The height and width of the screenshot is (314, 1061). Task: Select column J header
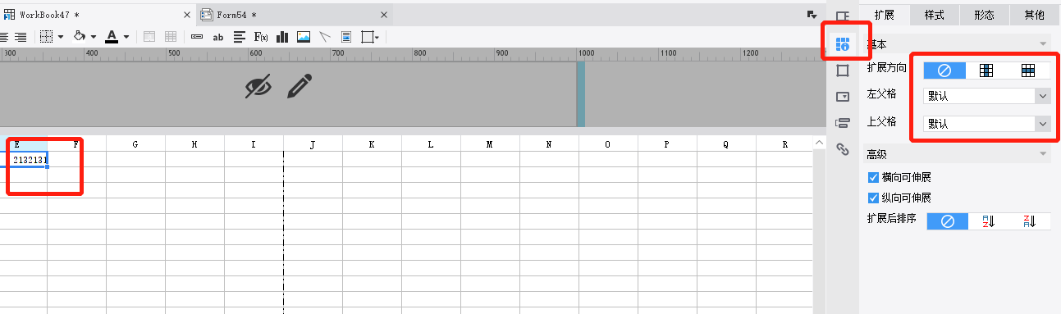(313, 144)
